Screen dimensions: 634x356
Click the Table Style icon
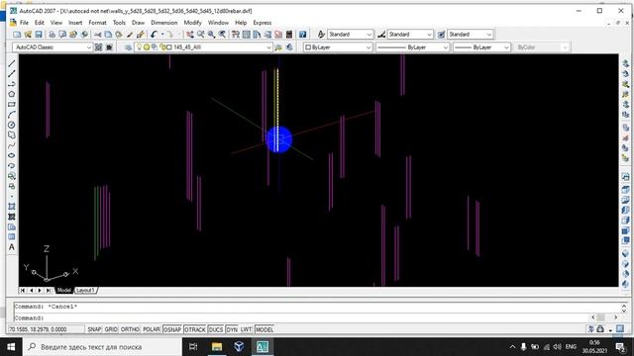(441, 35)
